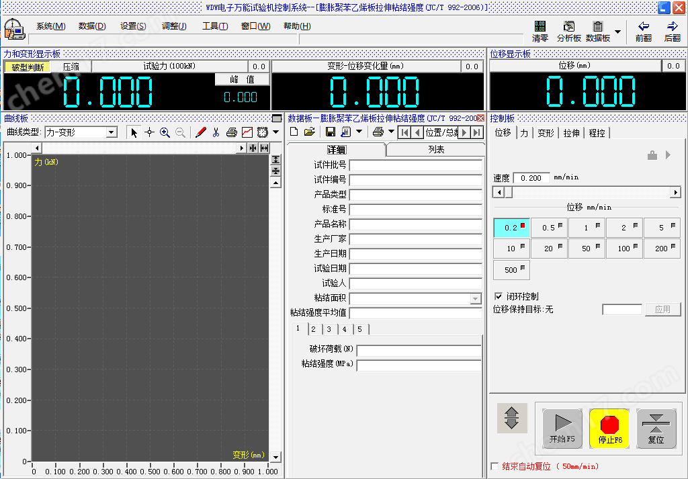Select the 0.2 mm/min speed preset
688x479 pixels.
511,228
